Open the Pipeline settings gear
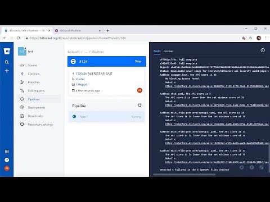270x202 pixels. (x=139, y=105)
